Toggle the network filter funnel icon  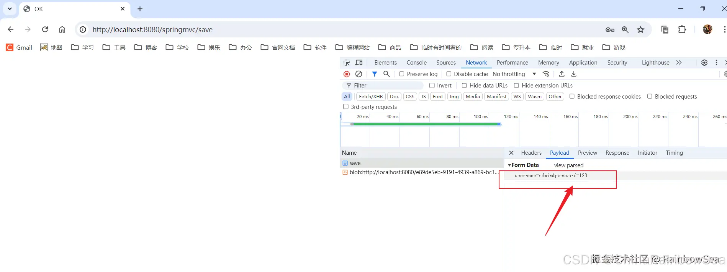point(375,74)
